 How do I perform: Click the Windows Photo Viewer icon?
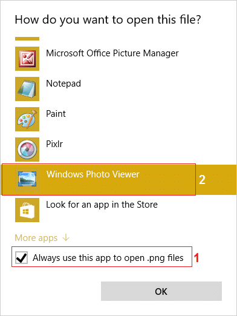27,180
